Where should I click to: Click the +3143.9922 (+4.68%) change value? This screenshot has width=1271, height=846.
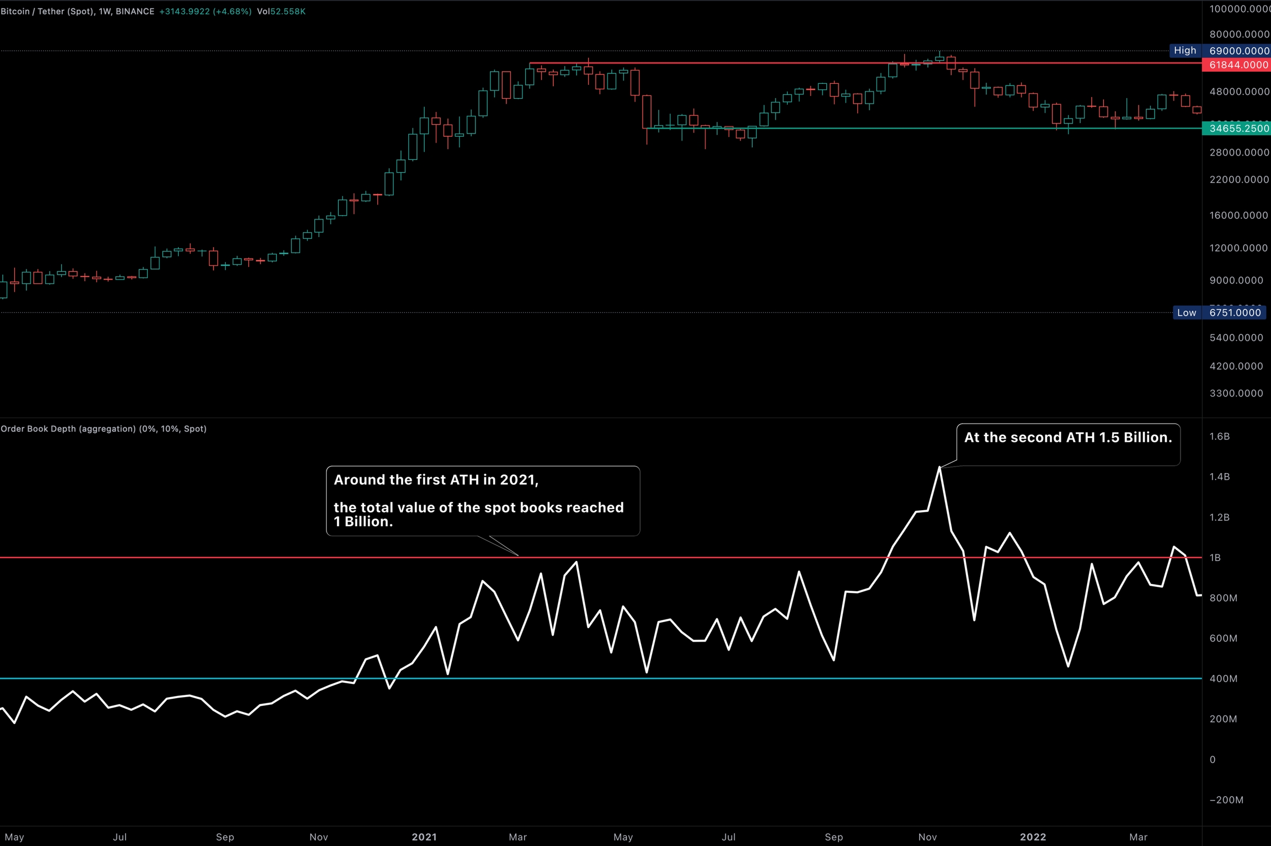(x=205, y=12)
